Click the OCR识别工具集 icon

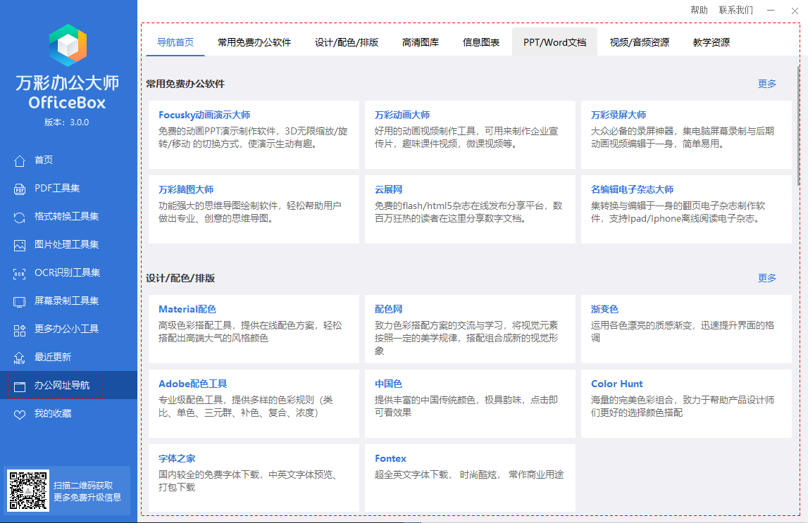(20, 273)
